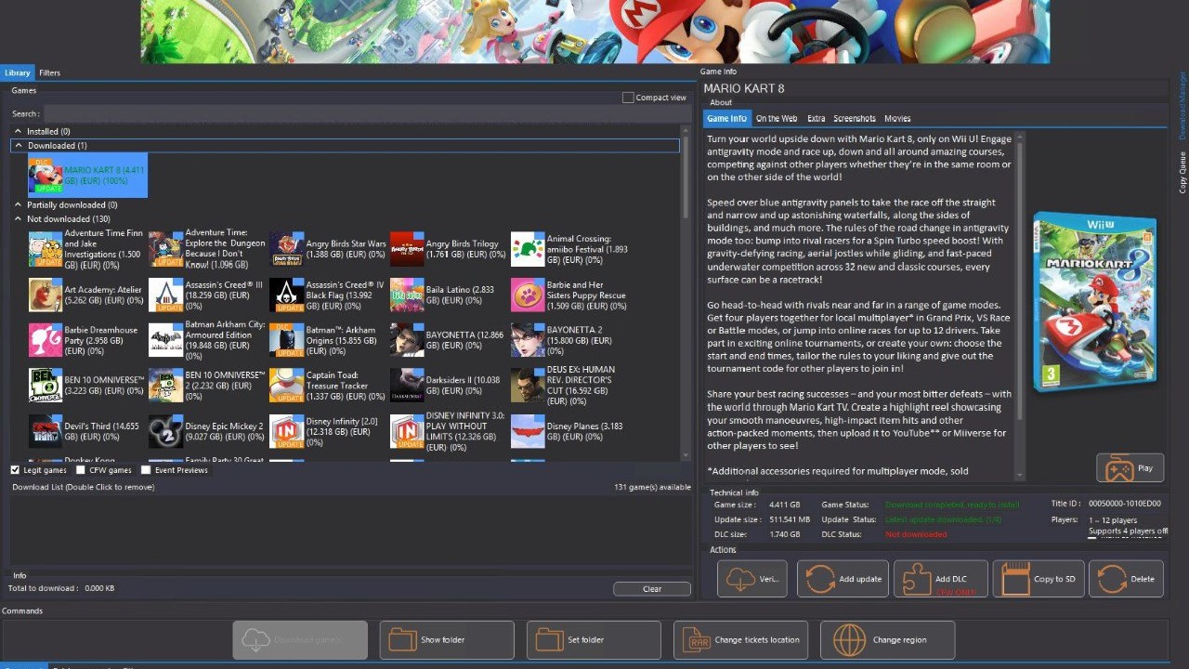Click the Play button
The width and height of the screenshot is (1189, 669).
pos(1130,467)
